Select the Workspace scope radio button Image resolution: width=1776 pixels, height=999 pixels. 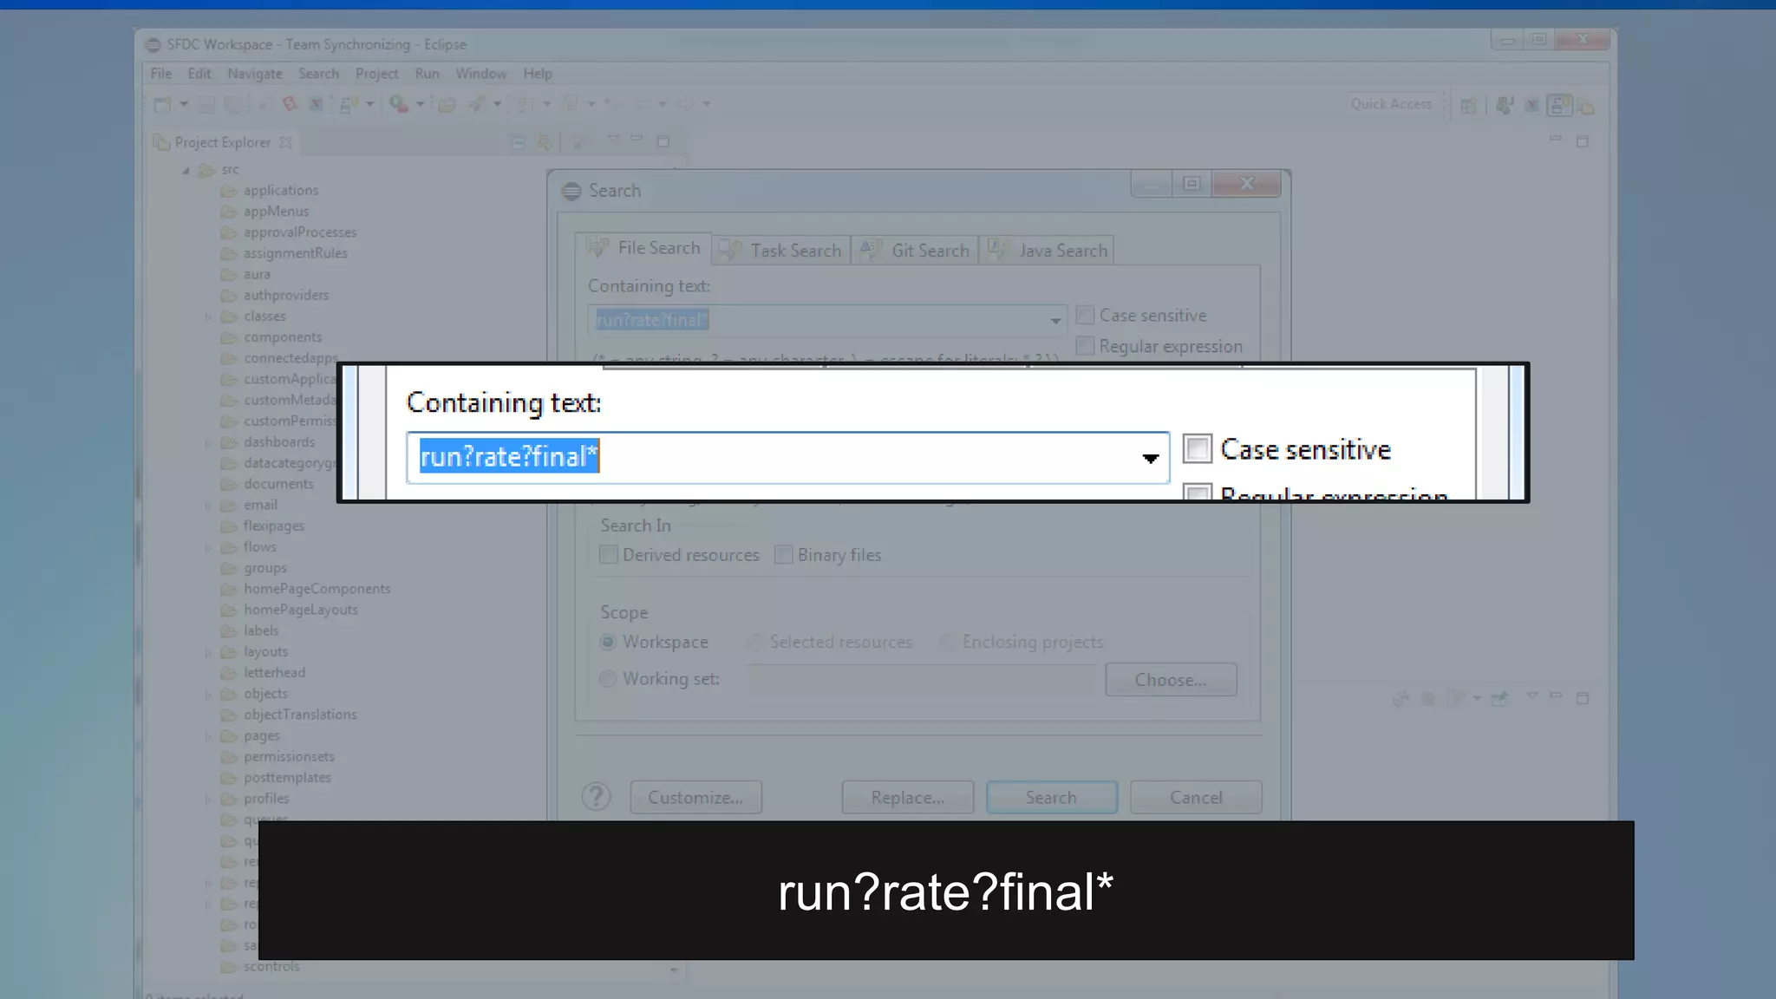click(x=608, y=642)
